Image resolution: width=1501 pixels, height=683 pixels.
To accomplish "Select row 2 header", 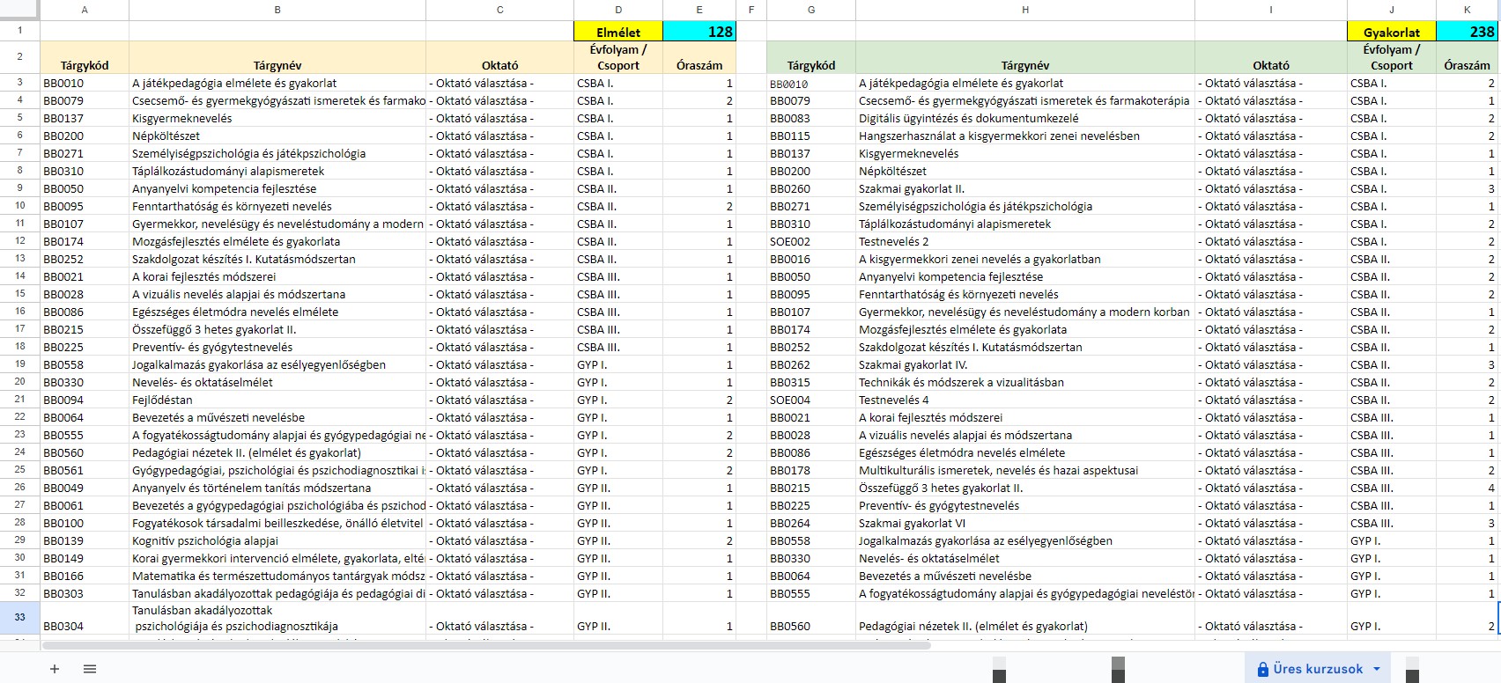I will pyautogui.click(x=19, y=57).
